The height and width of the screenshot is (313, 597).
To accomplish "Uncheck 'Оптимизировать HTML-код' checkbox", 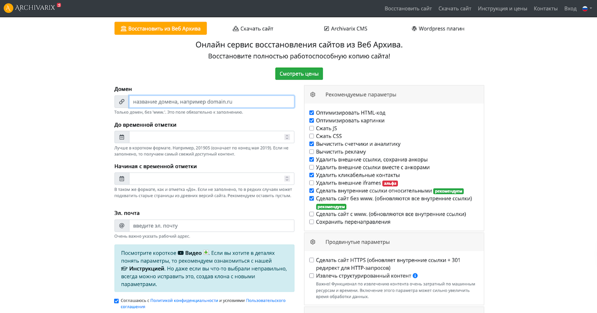I will [312, 113].
